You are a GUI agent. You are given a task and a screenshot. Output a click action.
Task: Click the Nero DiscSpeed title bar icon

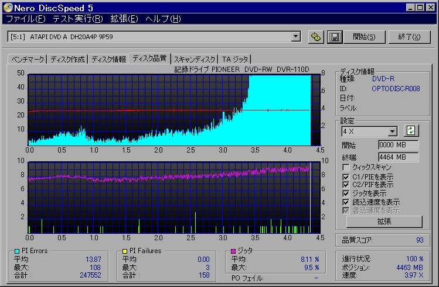[x=8, y=8]
